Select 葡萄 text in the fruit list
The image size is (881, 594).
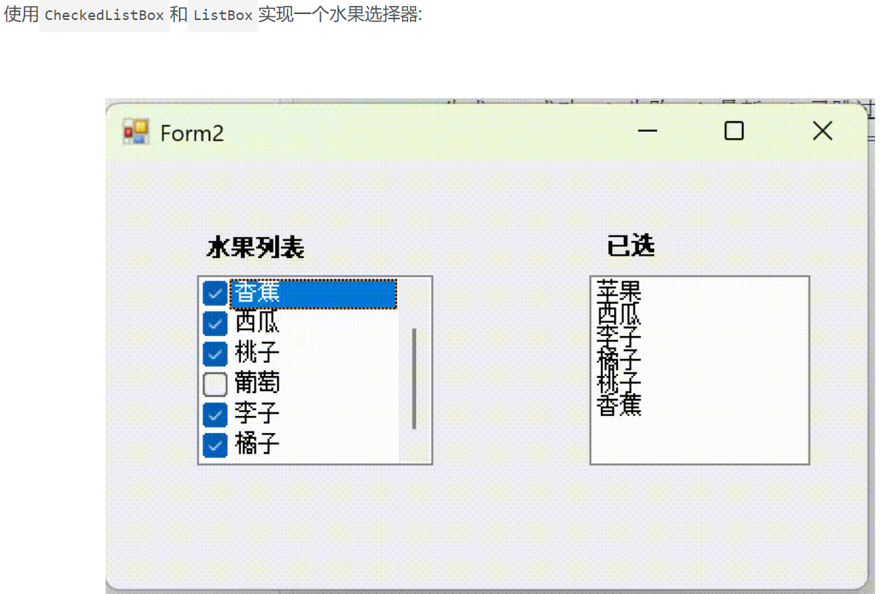click(x=256, y=383)
